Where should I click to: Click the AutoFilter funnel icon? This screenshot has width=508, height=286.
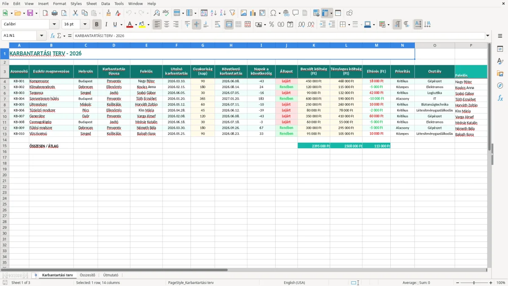(x=232, y=13)
